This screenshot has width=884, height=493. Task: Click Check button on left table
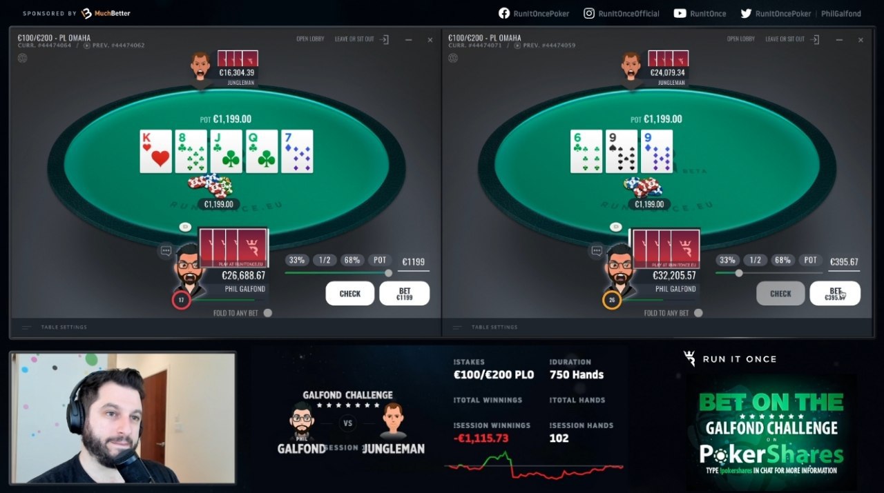click(350, 294)
